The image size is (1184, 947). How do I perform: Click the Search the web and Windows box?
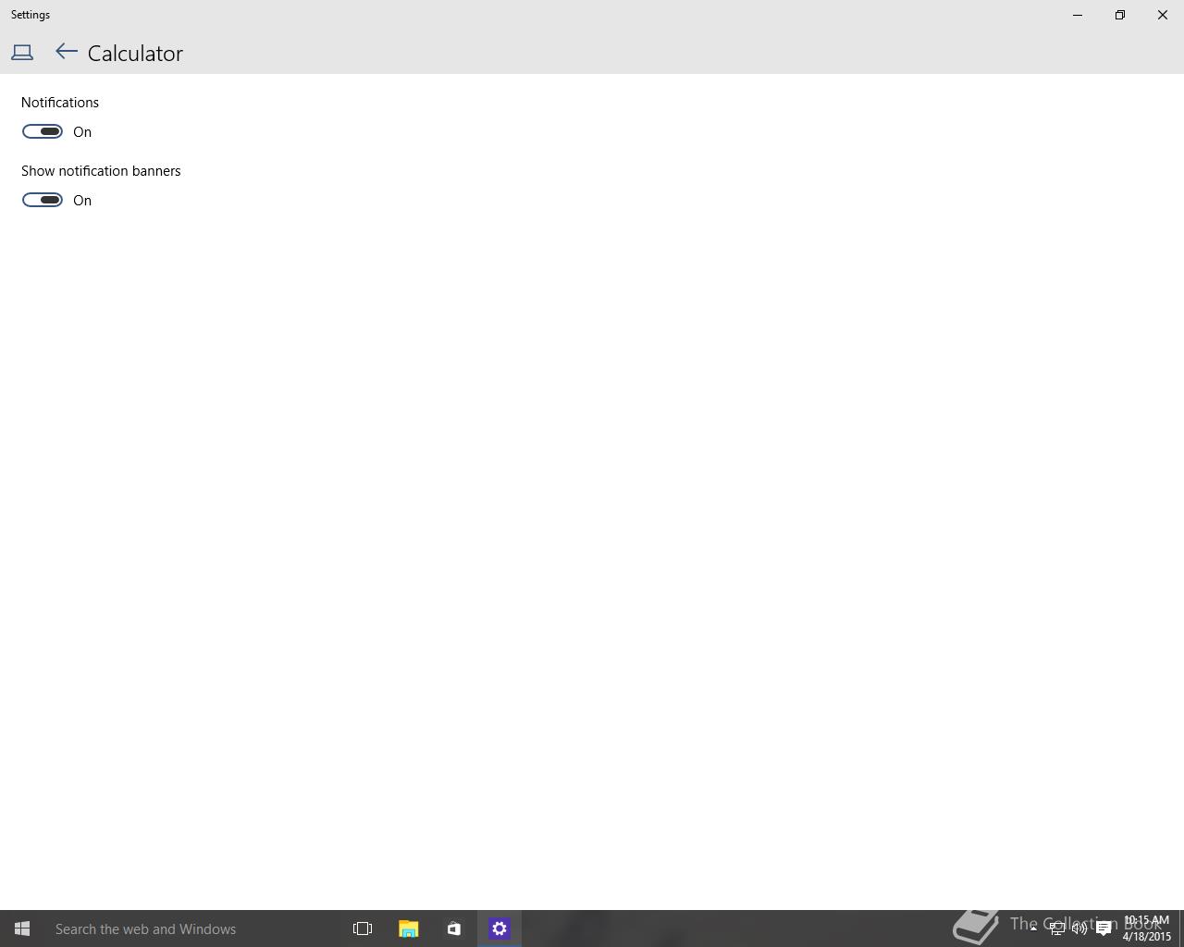point(191,929)
